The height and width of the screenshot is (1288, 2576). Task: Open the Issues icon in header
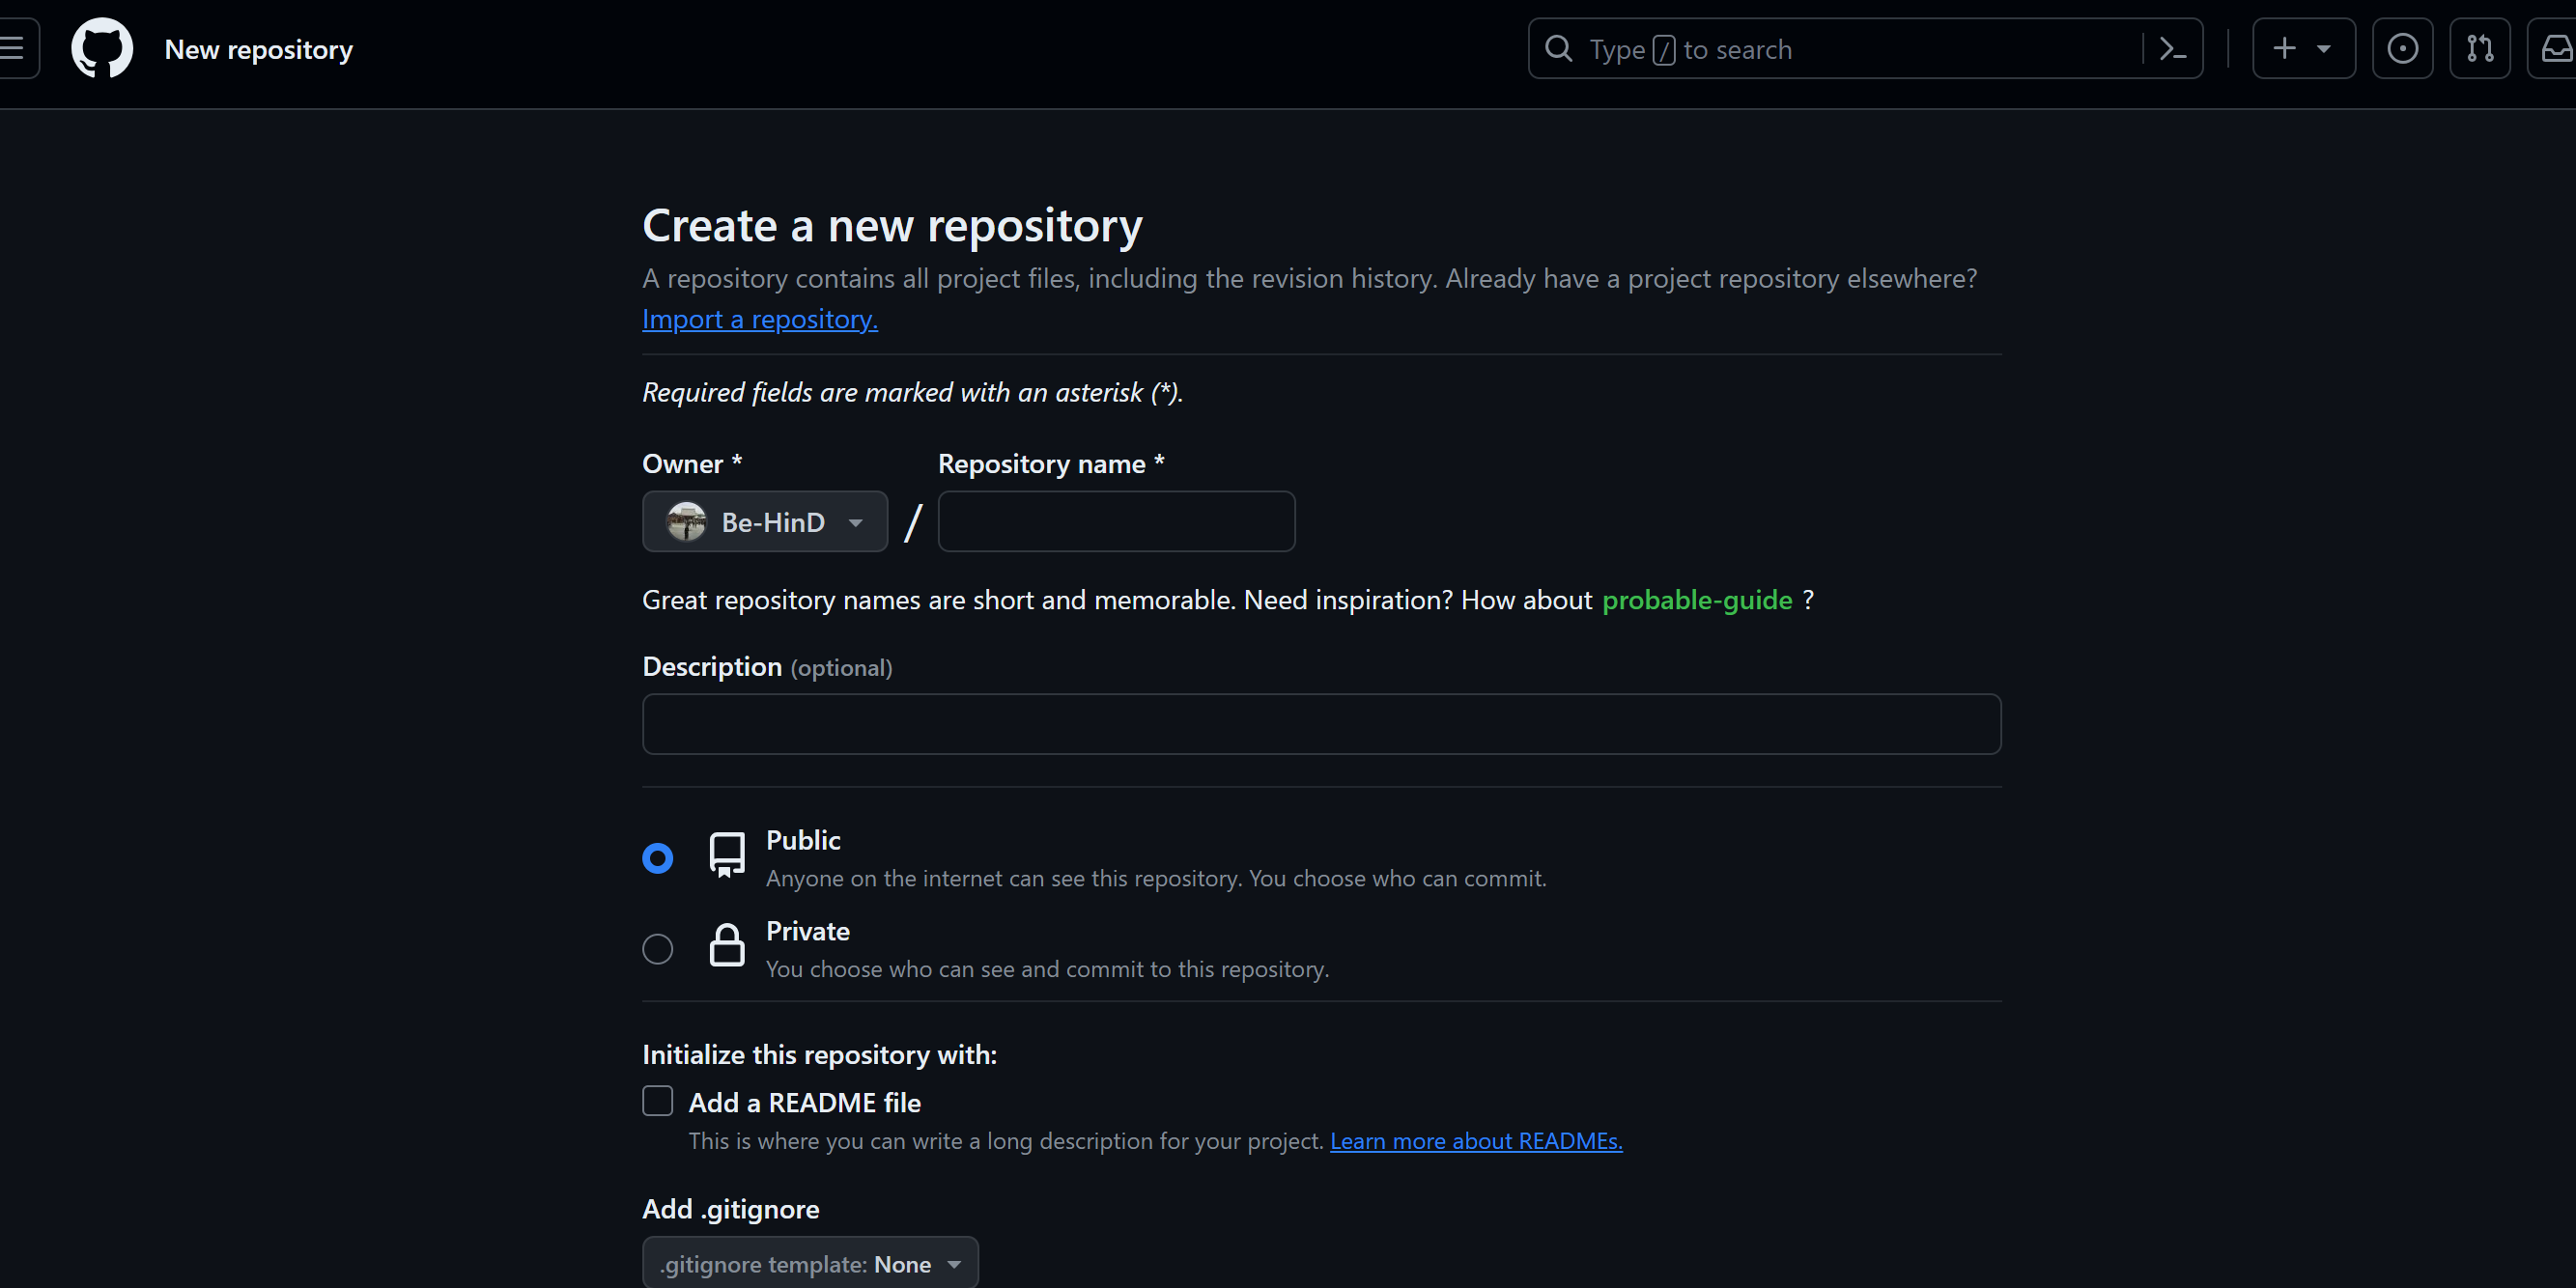2402,48
